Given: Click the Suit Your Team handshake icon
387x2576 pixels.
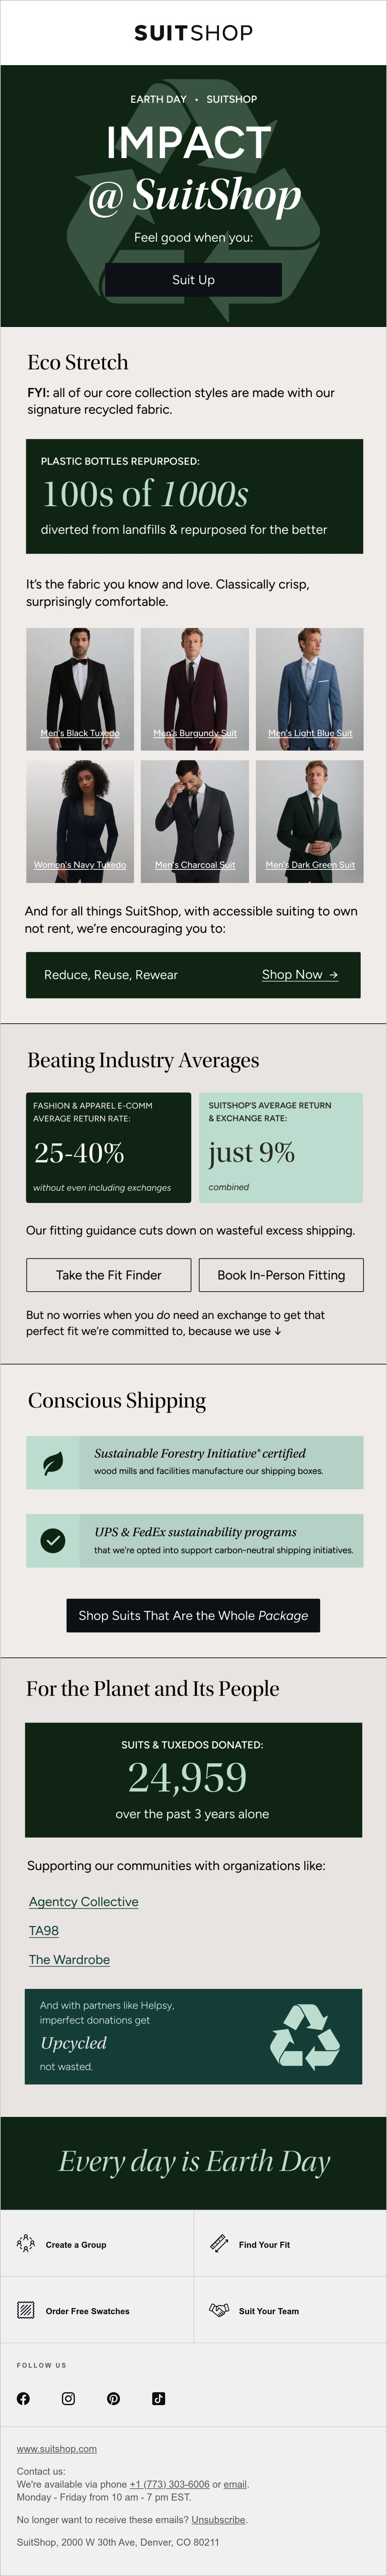Looking at the screenshot, I should pyautogui.click(x=219, y=2310).
